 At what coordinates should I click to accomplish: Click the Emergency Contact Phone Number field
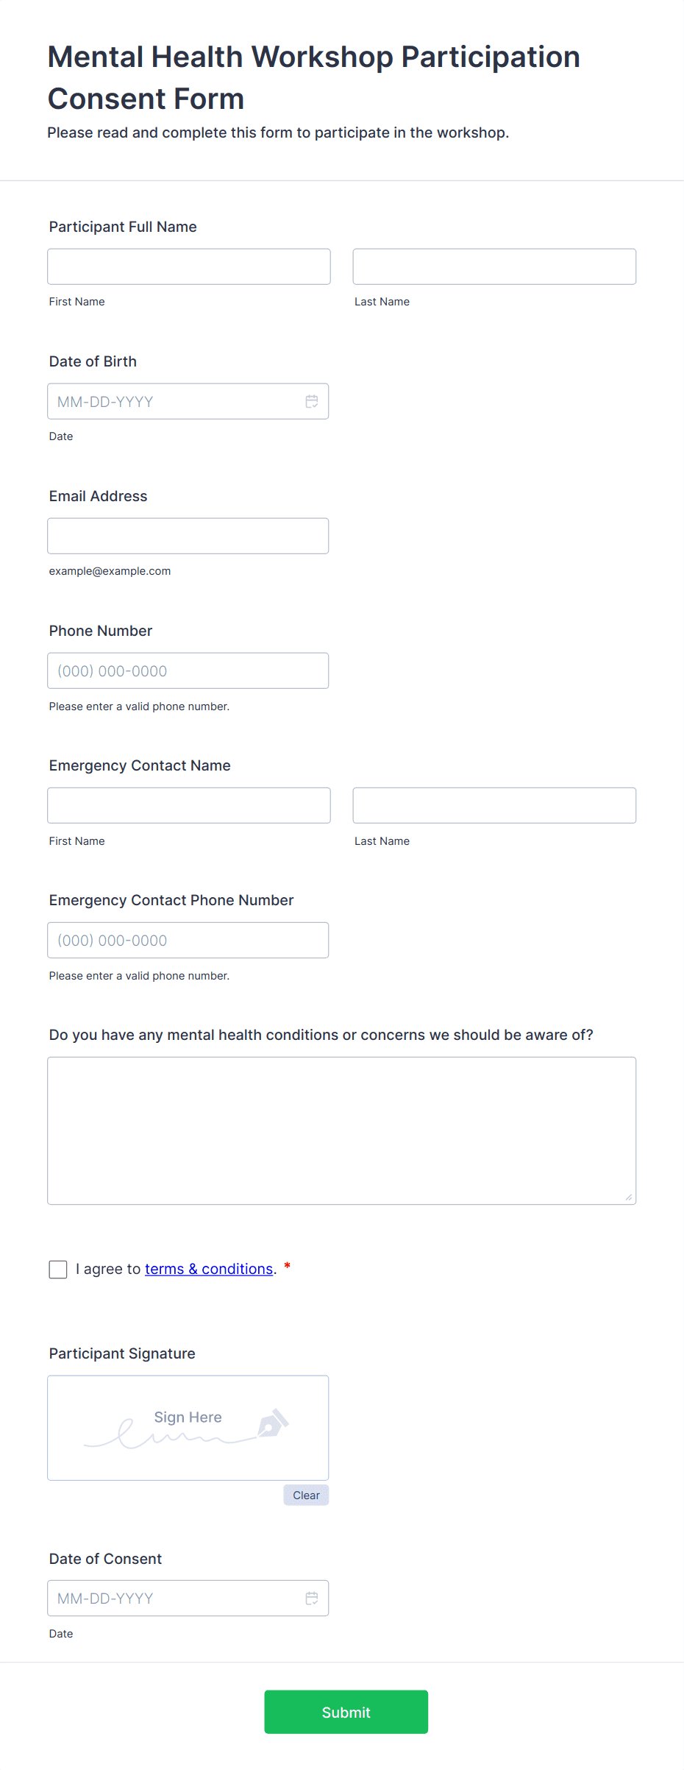[188, 940]
